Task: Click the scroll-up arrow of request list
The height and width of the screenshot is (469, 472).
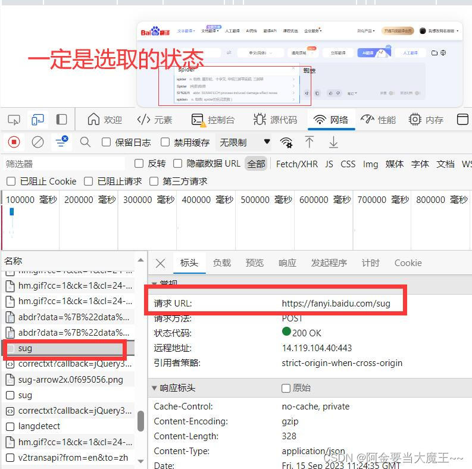Action: pos(140,260)
